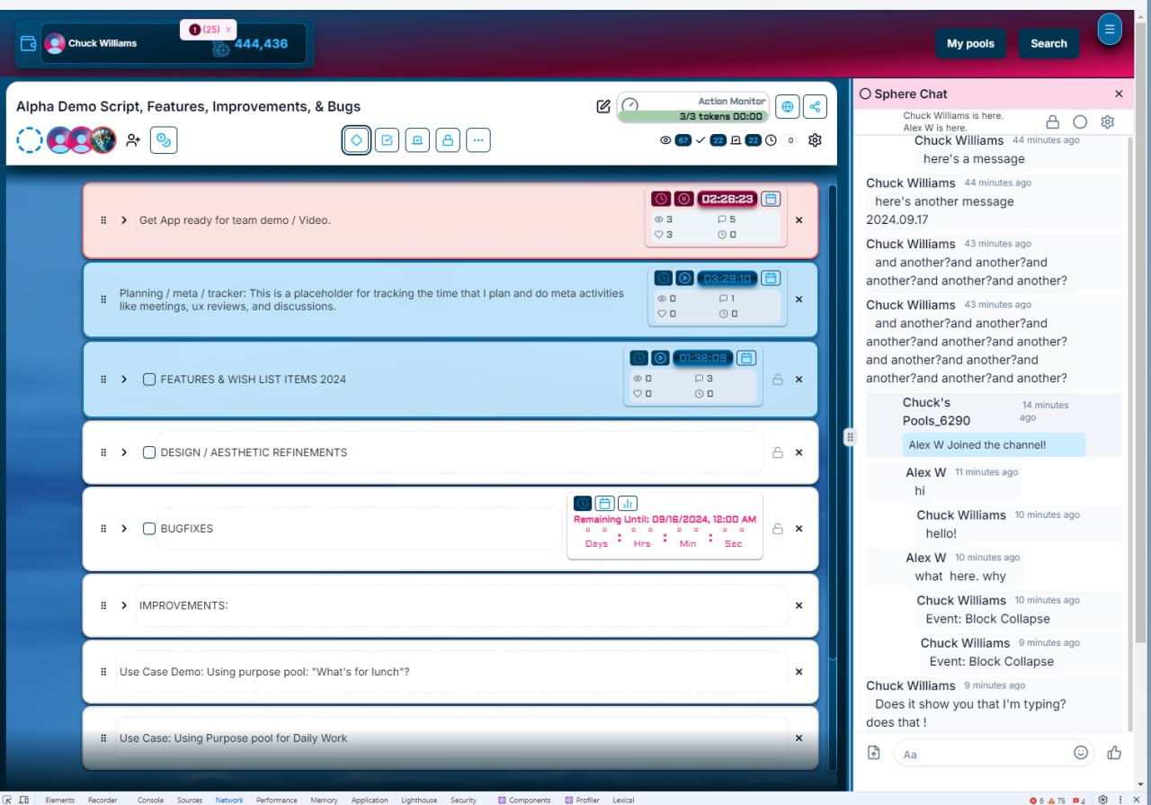Expand the IMPROVEMENTS block chevron
This screenshot has width=1151, height=805.
coord(124,605)
